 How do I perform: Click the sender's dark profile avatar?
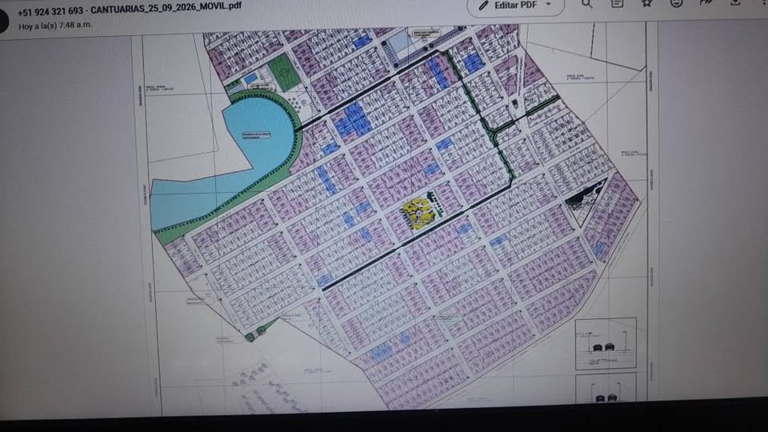pyautogui.click(x=3, y=22)
